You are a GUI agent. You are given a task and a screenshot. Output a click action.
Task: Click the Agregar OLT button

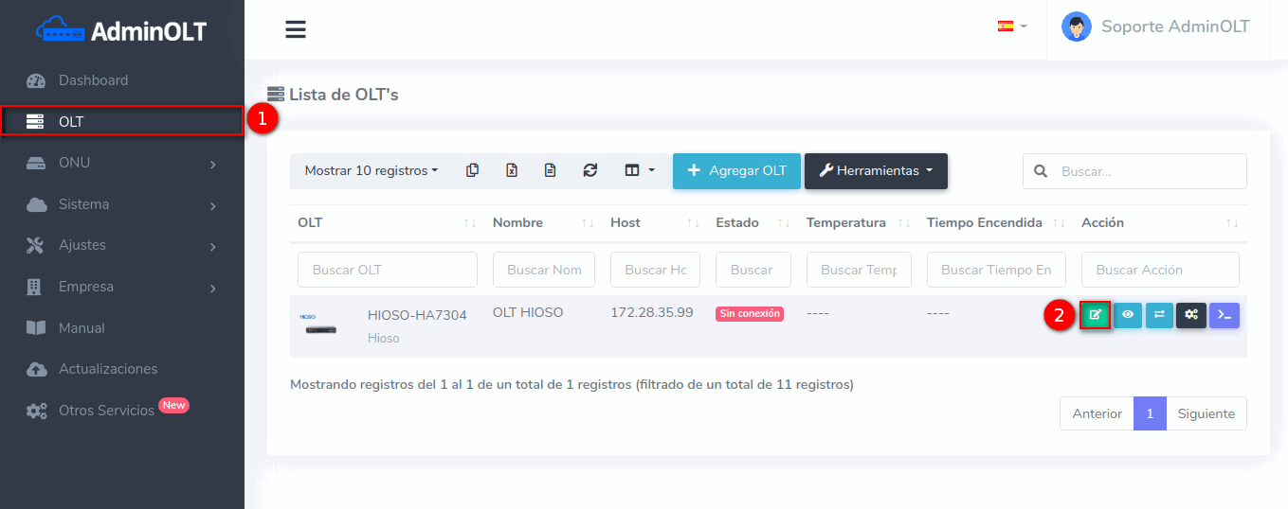pos(736,171)
